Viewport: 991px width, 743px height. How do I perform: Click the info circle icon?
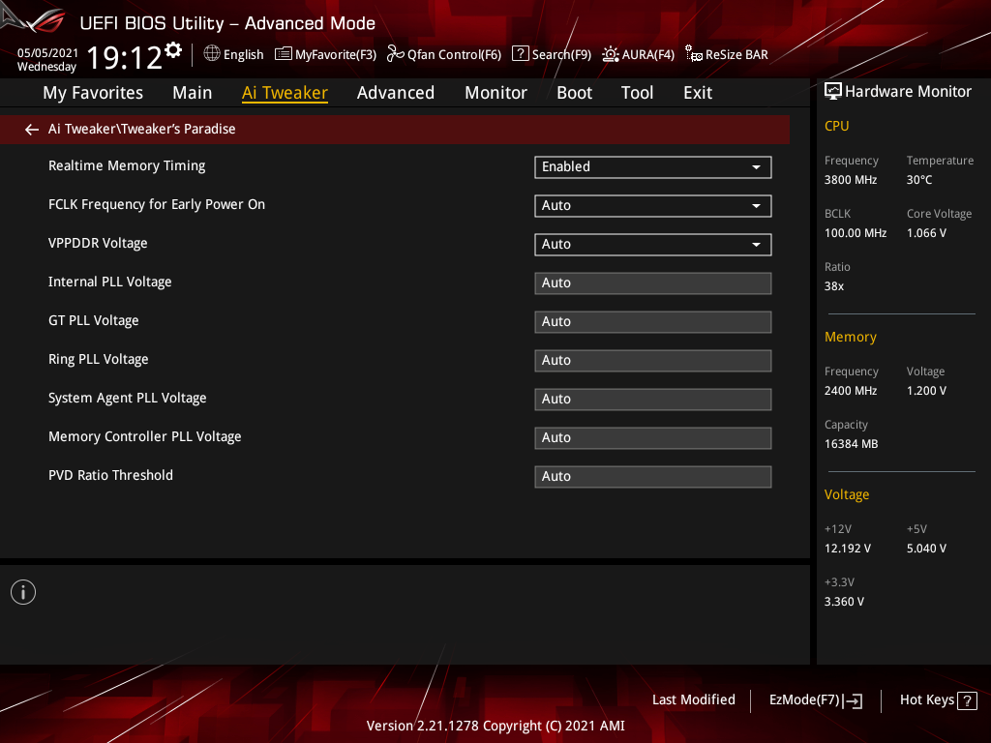point(23,592)
